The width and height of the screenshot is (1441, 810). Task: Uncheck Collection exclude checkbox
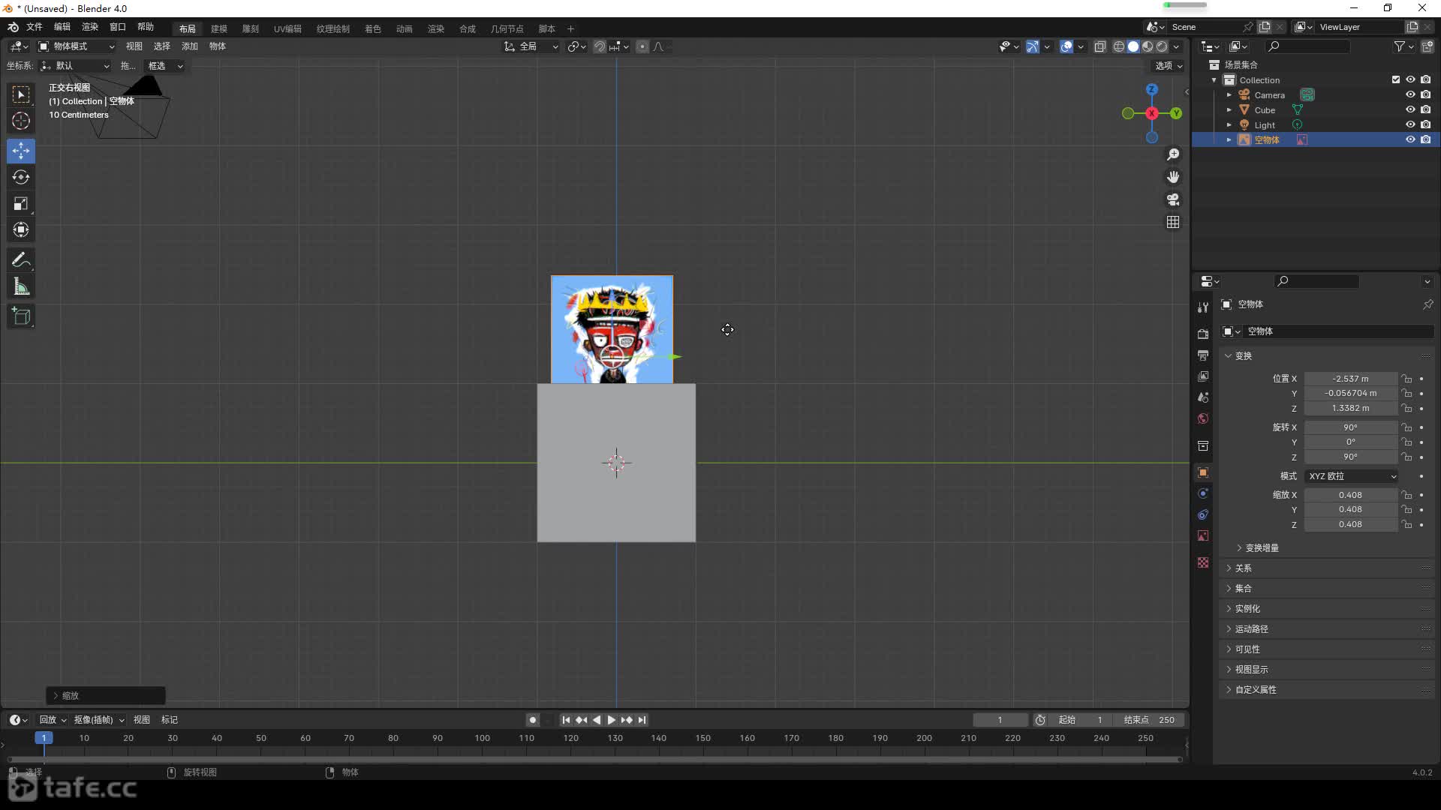click(1396, 79)
